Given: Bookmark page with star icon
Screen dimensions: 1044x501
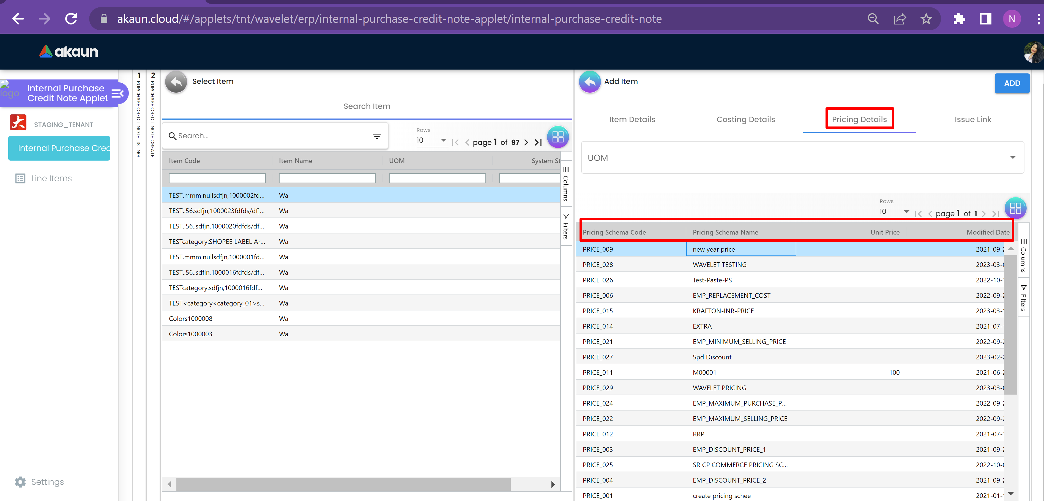Looking at the screenshot, I should point(926,19).
